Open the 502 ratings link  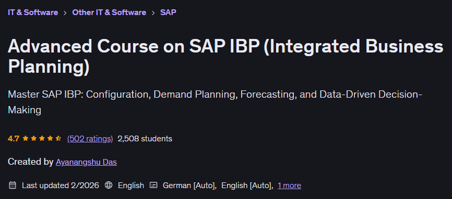[x=90, y=139]
